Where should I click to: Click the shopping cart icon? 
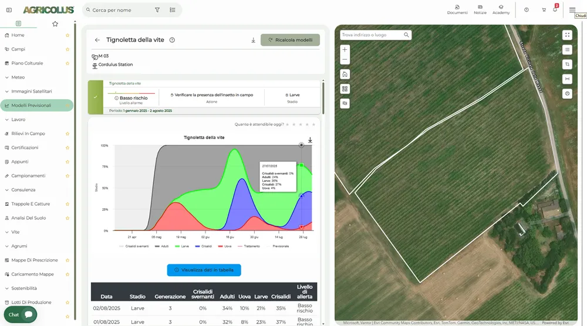(544, 10)
